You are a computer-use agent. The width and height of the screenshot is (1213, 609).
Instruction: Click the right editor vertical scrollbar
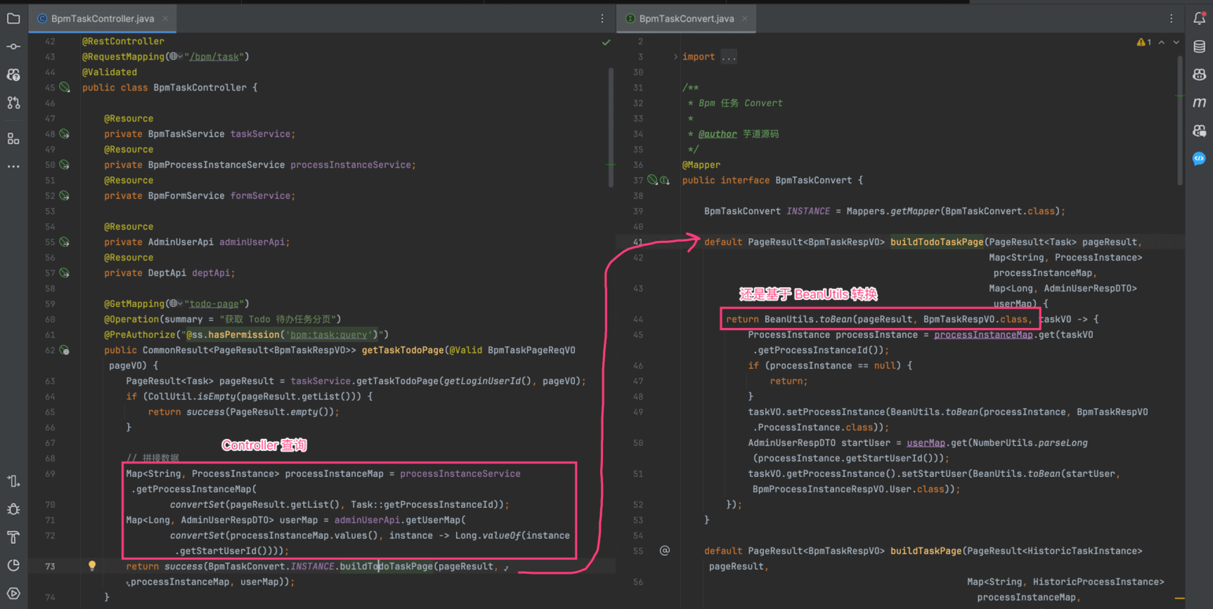(x=1179, y=119)
